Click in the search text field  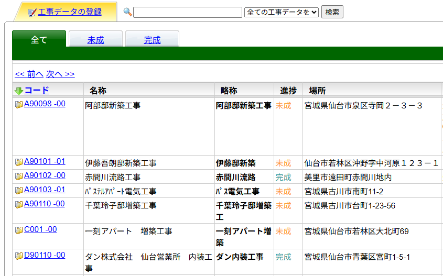coord(187,12)
